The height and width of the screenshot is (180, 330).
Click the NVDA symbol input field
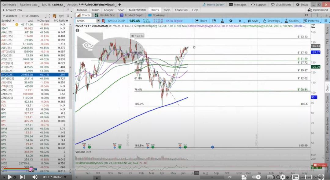(x=86, y=21)
